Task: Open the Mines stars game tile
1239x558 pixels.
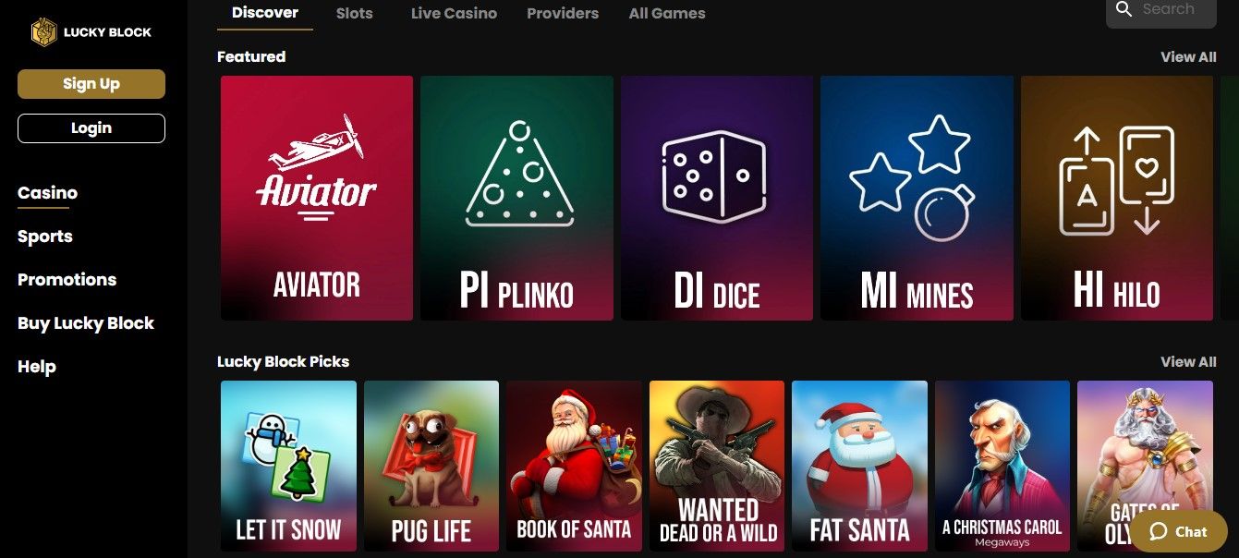Action: point(917,198)
